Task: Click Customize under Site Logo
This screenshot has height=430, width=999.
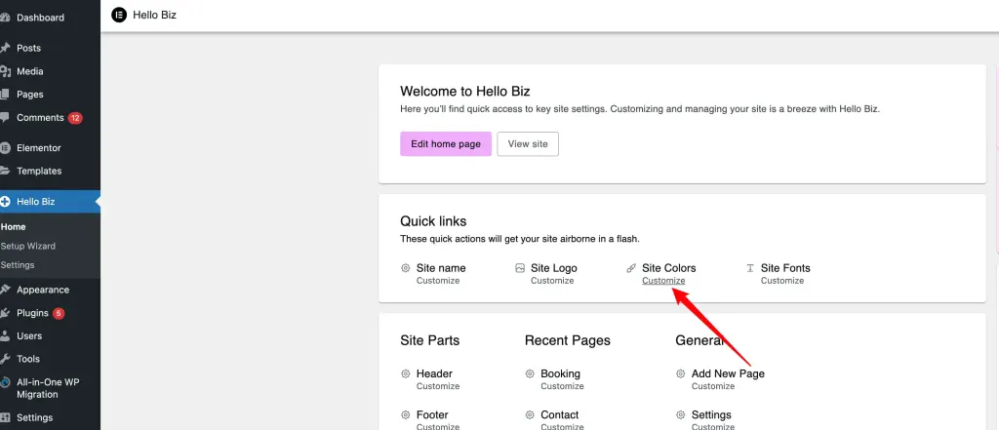Action: click(x=552, y=281)
